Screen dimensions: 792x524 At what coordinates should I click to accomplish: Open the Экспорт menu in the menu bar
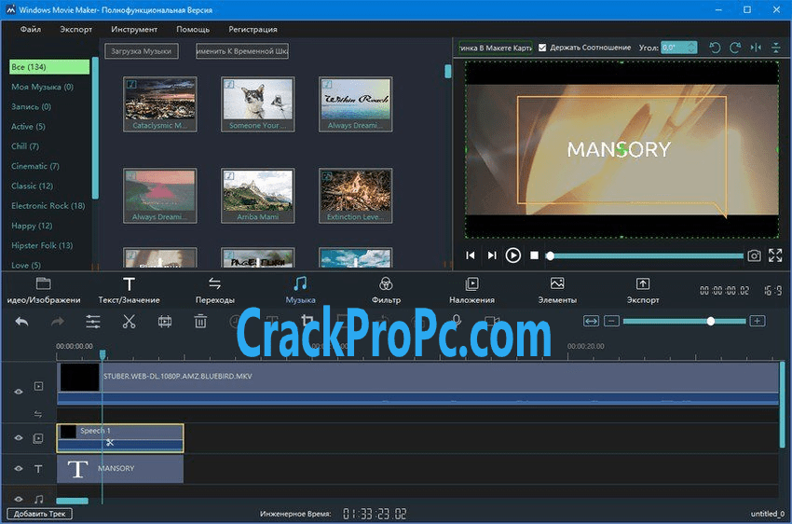pyautogui.click(x=76, y=29)
